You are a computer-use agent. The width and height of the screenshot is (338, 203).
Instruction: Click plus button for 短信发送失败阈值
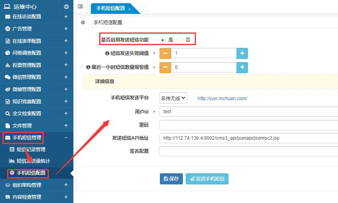pyautogui.click(x=242, y=53)
